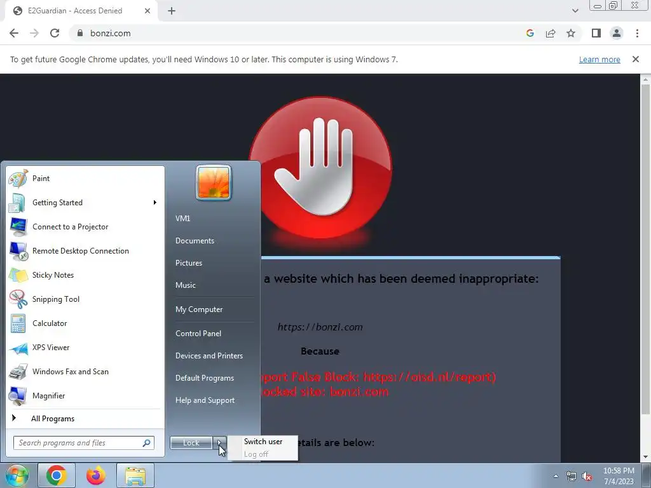The height and width of the screenshot is (488, 651).
Task: Click the network tray icon
Action: (x=572, y=477)
